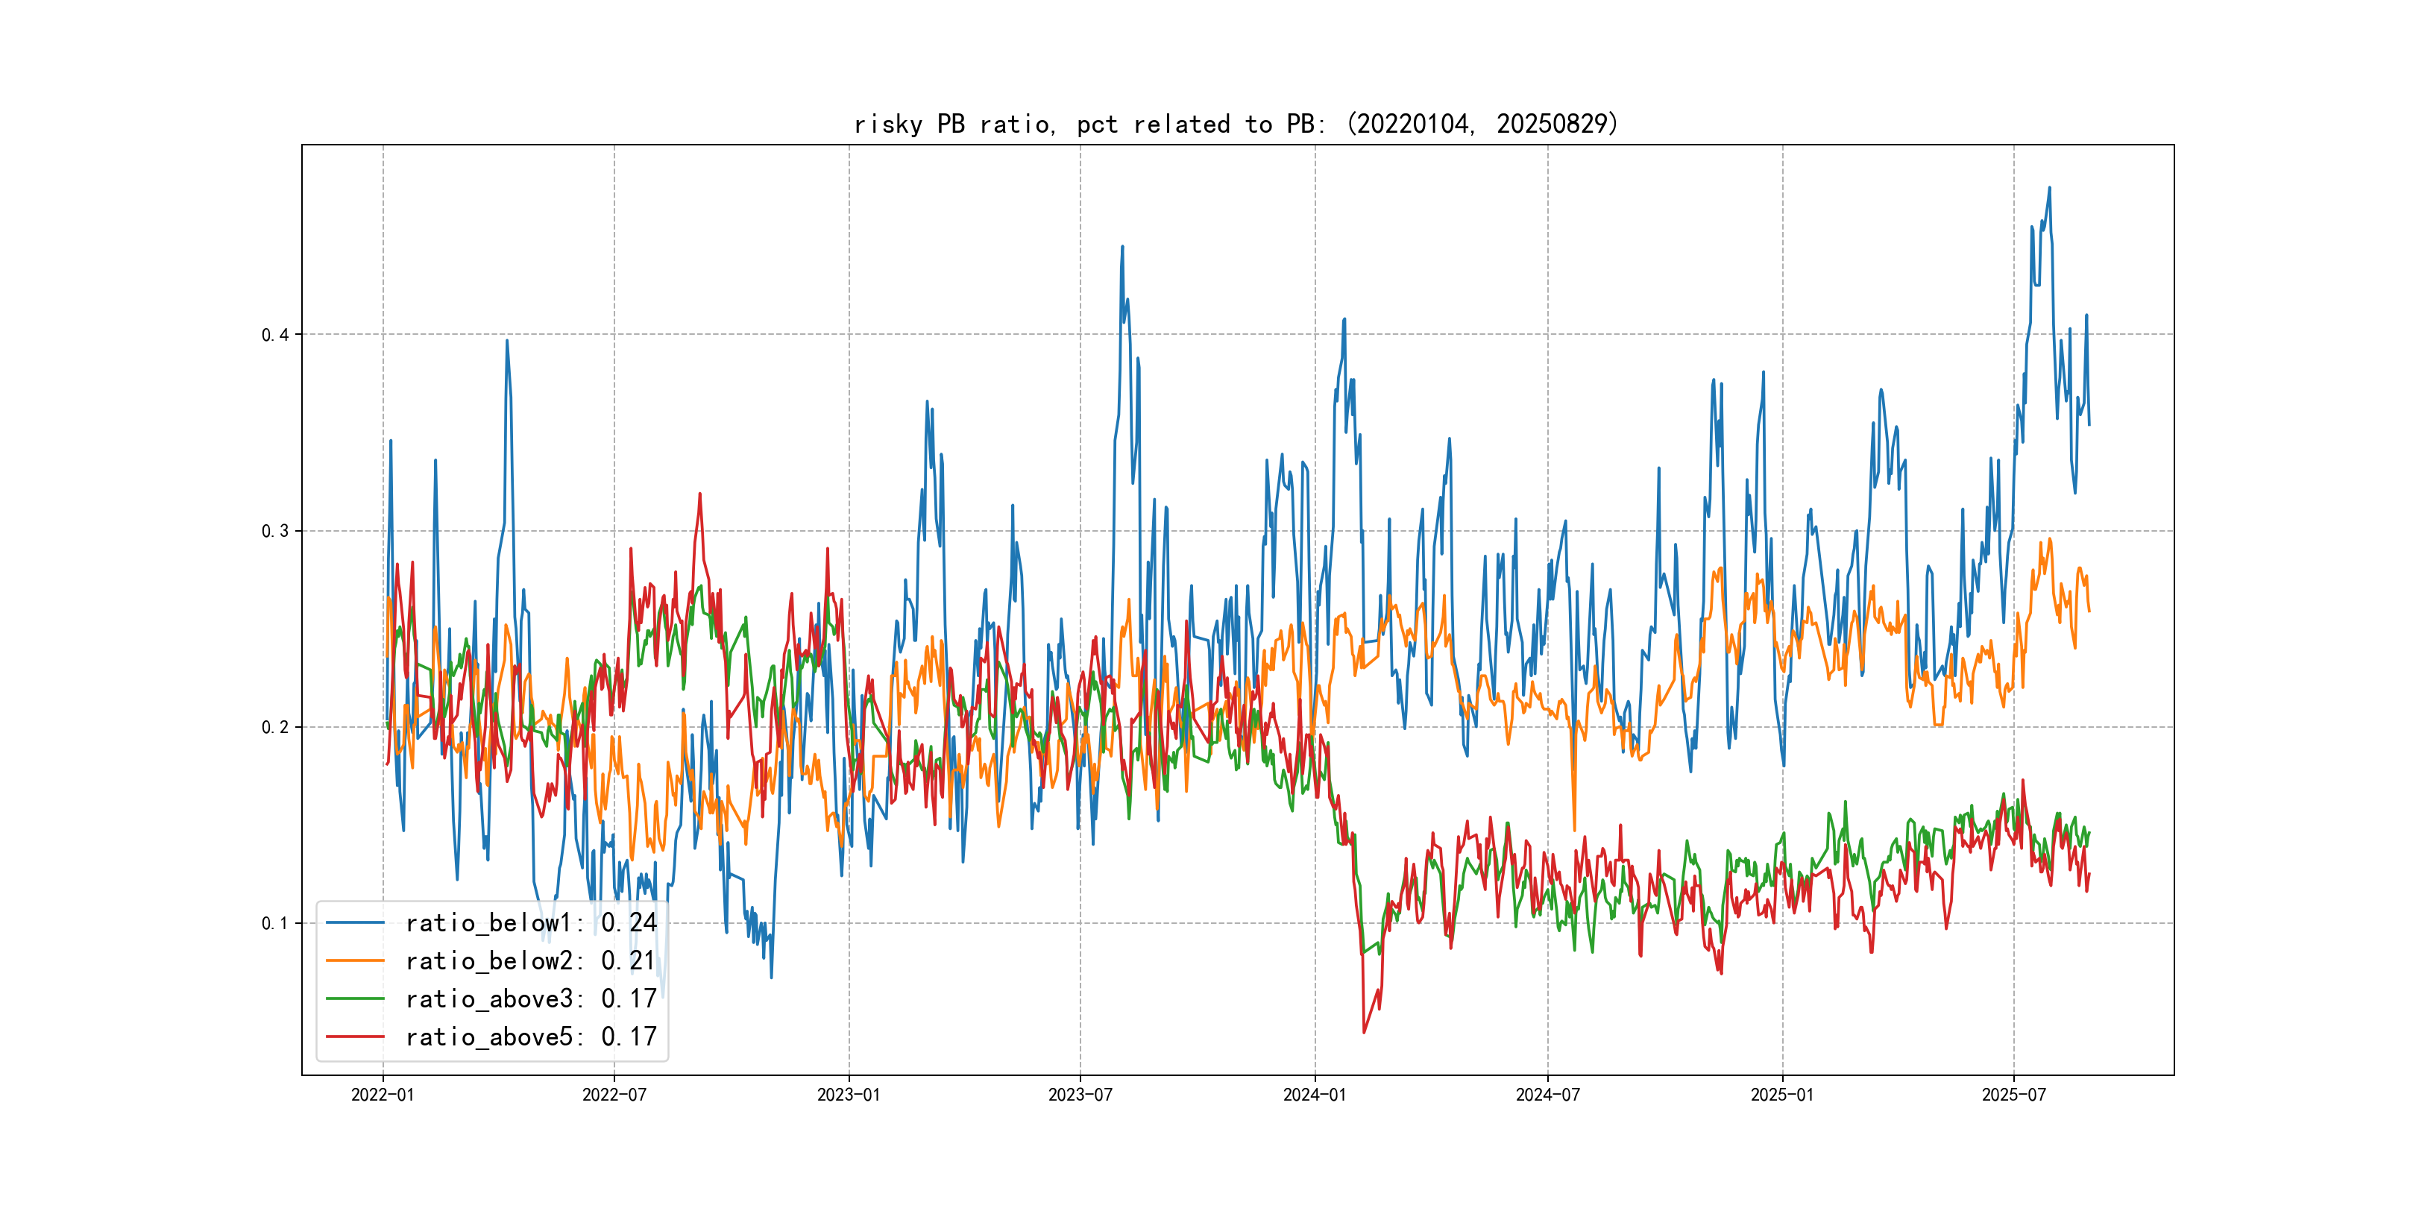This screenshot has width=2416, height=1208.
Task: Click the red ratio_above5 legend line
Action: click(x=354, y=1036)
